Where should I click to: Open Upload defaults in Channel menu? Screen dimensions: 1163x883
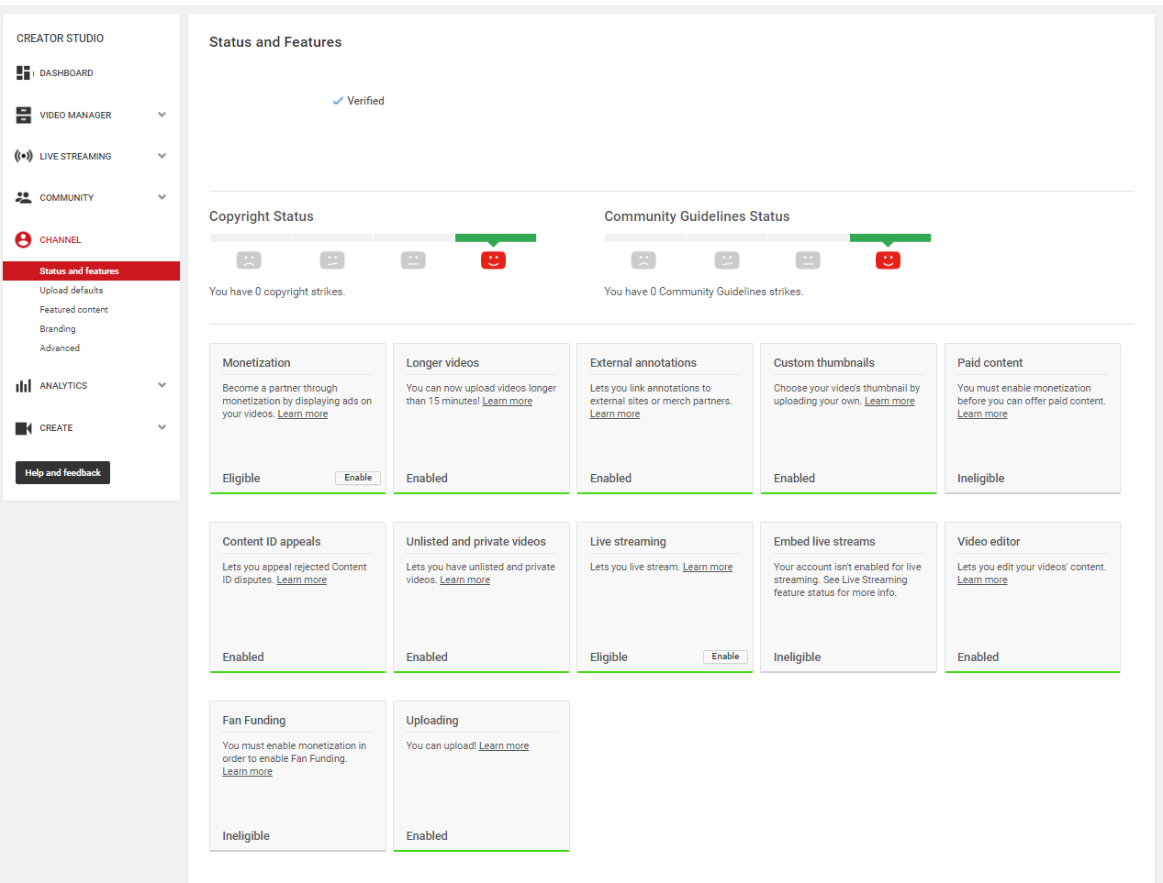pyautogui.click(x=72, y=291)
